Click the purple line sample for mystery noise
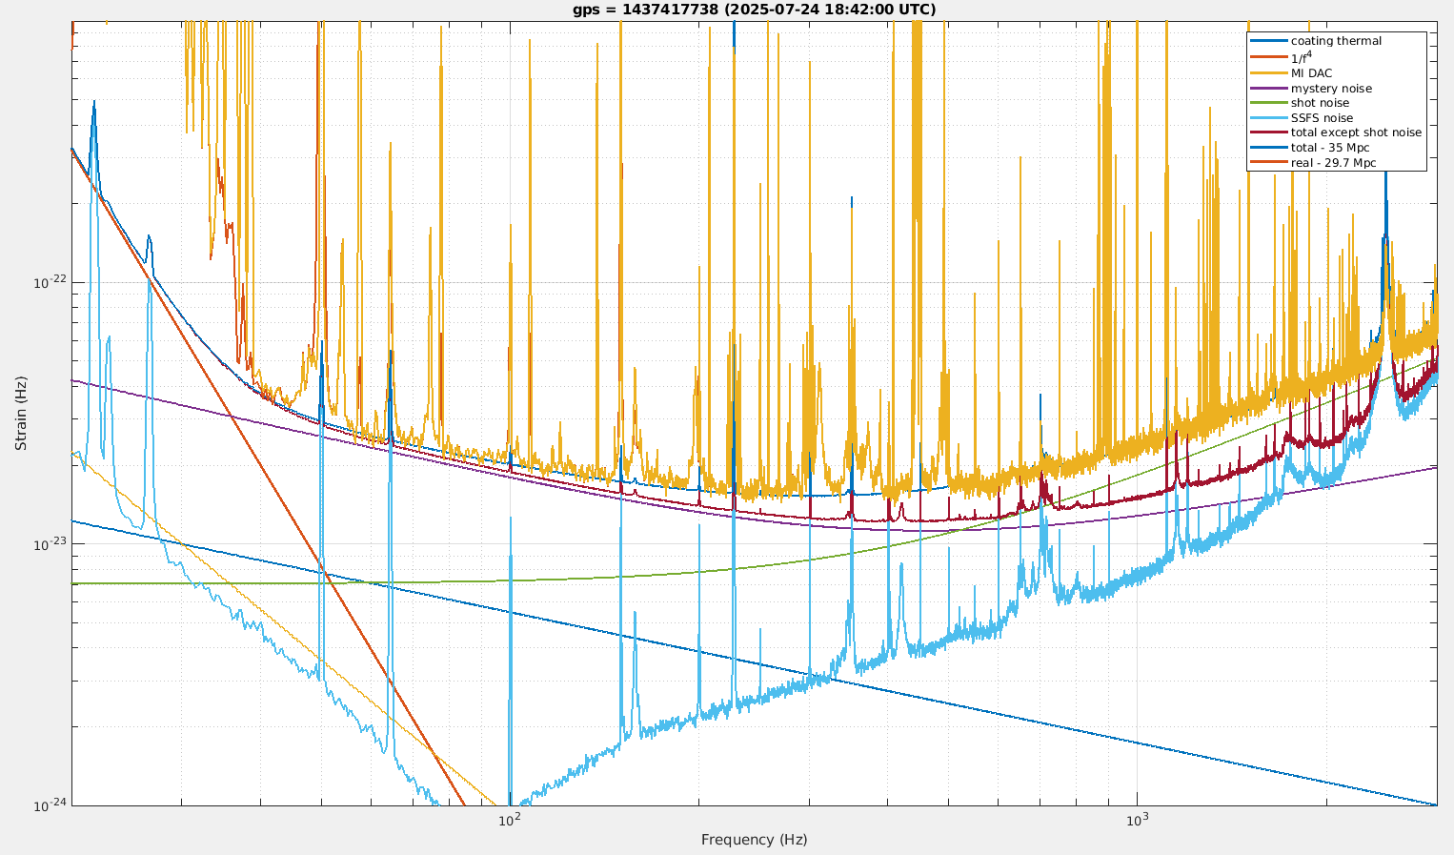This screenshot has width=1454, height=855. tap(1268, 89)
